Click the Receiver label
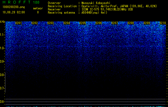168x107 pixels. [54, 9]
